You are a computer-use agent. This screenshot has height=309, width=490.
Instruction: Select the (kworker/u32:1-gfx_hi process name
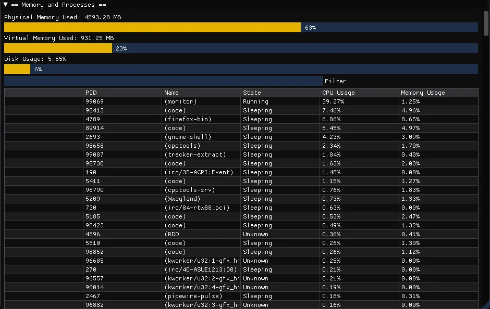[202, 261]
